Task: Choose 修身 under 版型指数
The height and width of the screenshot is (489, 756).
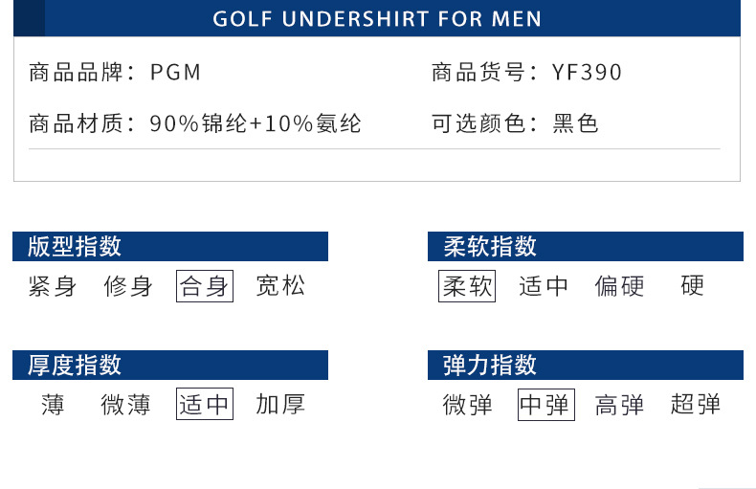Action: point(128,286)
